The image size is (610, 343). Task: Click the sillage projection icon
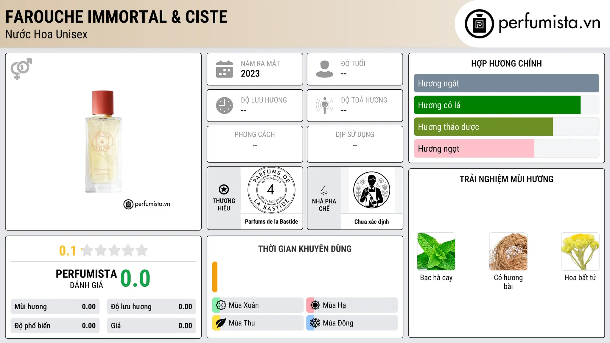pos(325,105)
